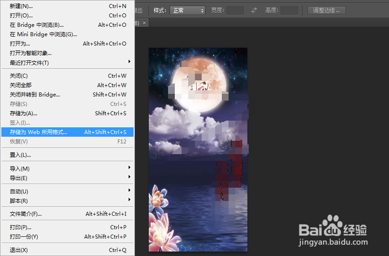Select 置入(L)... menu entry

click(68, 155)
